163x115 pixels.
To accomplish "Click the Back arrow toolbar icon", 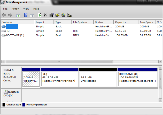I will pyautogui.click(x=4, y=15).
